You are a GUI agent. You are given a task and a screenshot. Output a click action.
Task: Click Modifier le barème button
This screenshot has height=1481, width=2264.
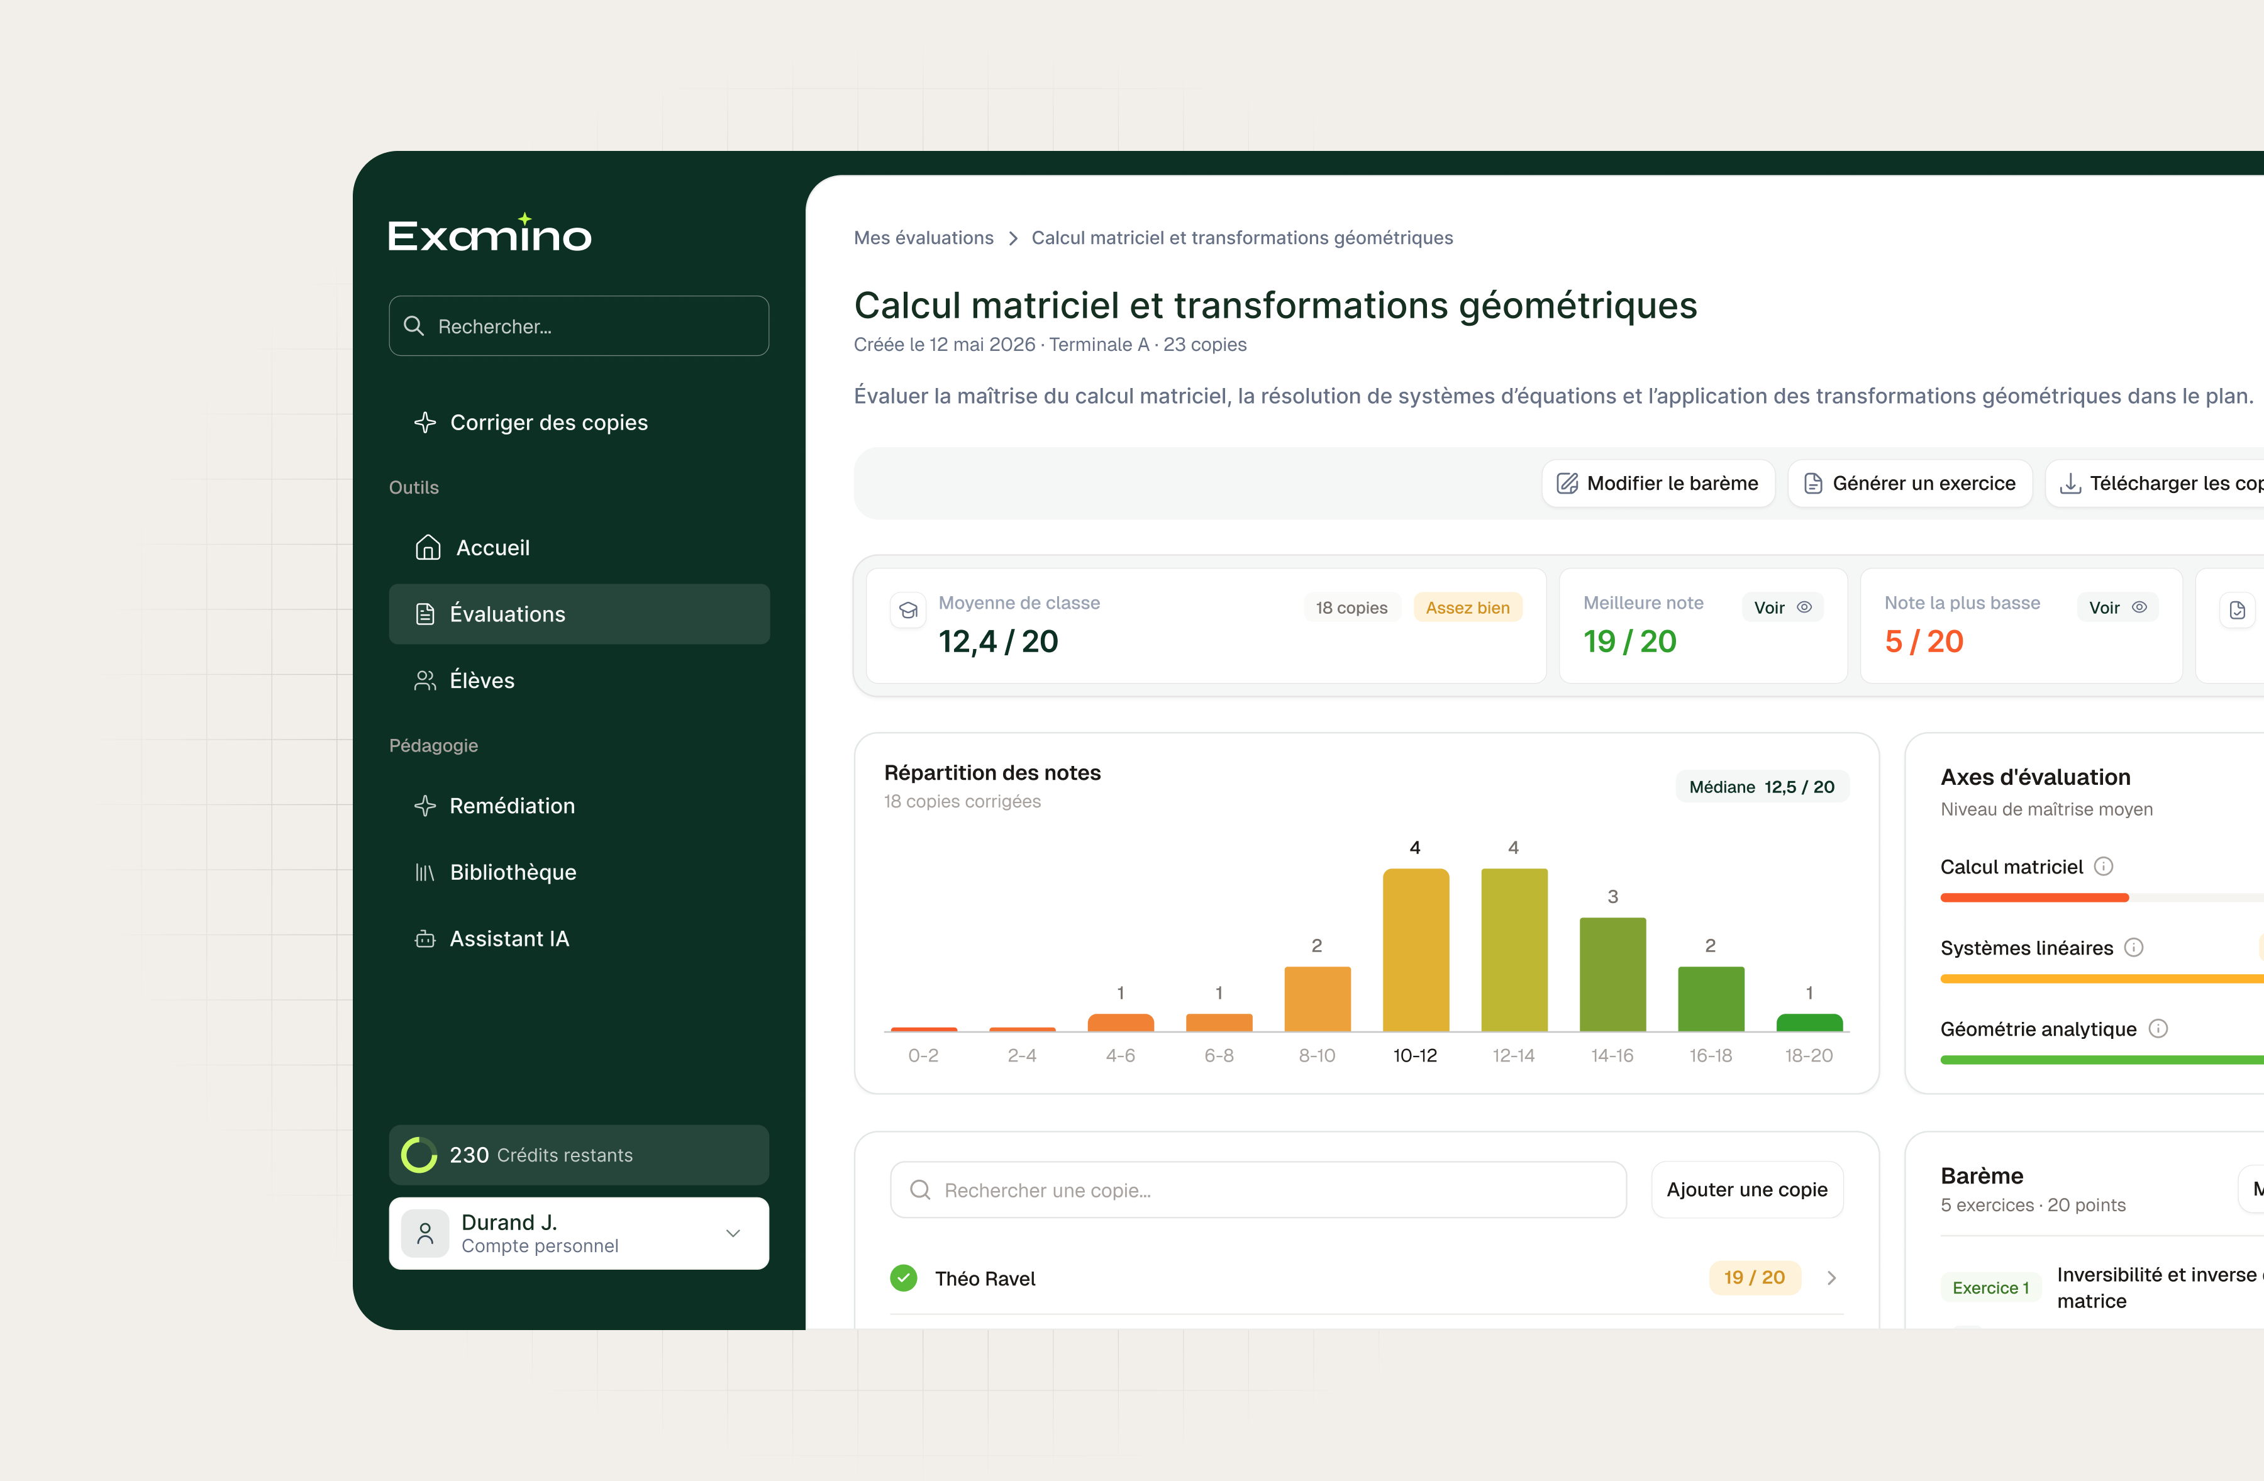1658,483
